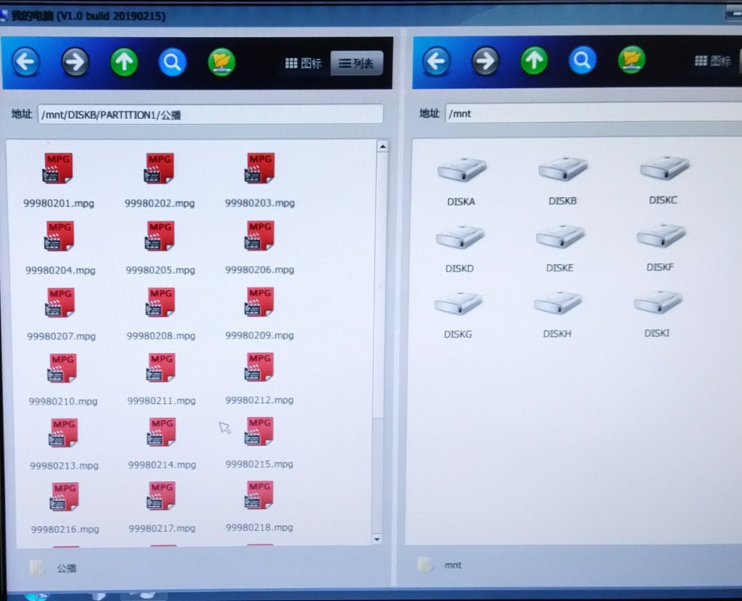Click the left pane address field
This screenshot has height=601, width=742.
pos(210,115)
